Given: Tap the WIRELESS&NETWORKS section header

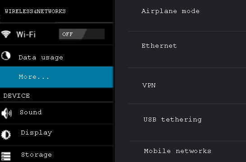Looking at the screenshot, I should click(35, 11).
